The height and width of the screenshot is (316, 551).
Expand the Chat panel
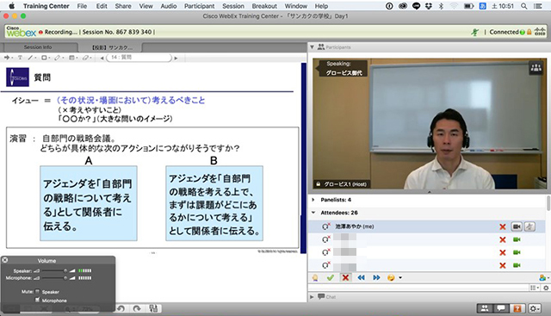[312, 297]
